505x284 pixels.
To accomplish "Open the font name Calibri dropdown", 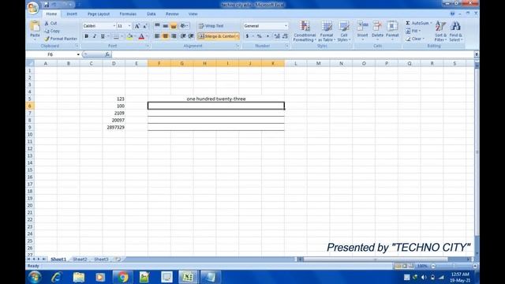I will [x=114, y=26].
